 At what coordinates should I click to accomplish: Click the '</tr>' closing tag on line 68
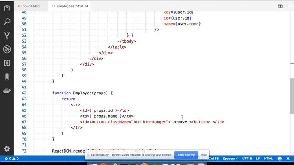tap(77, 127)
